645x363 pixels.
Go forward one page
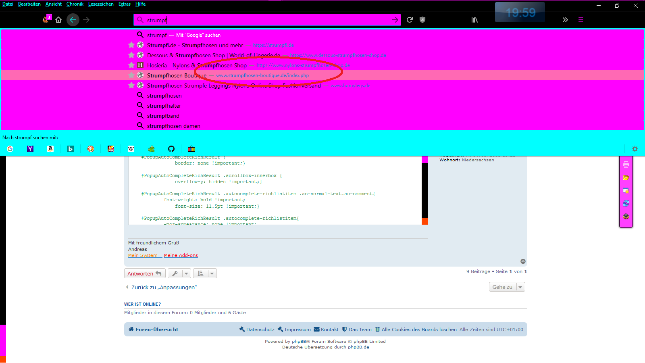click(x=86, y=20)
